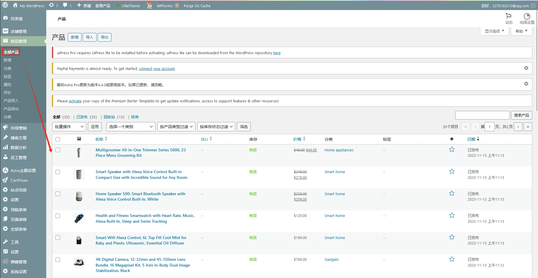Star the Multigroomer All-in-One Trimmer product
This screenshot has height=278, width=538.
coord(452,150)
